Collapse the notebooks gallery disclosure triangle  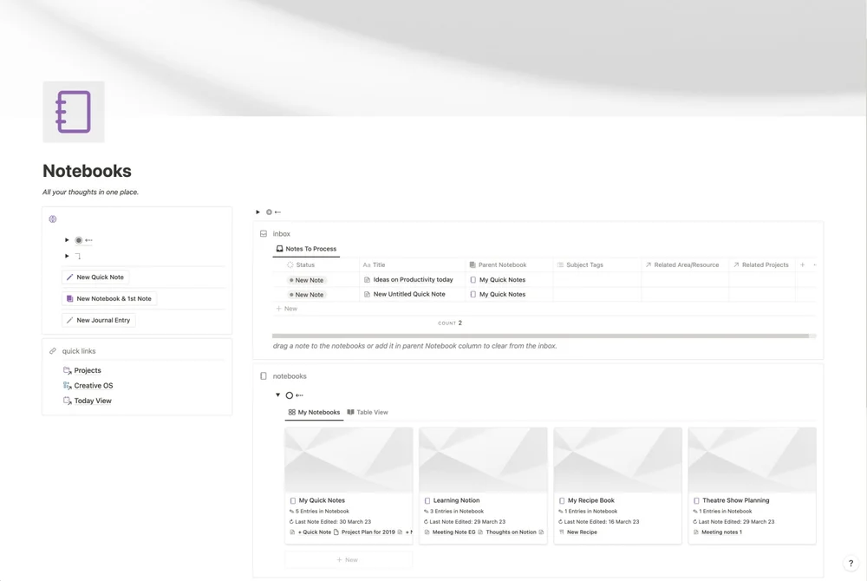tap(278, 395)
